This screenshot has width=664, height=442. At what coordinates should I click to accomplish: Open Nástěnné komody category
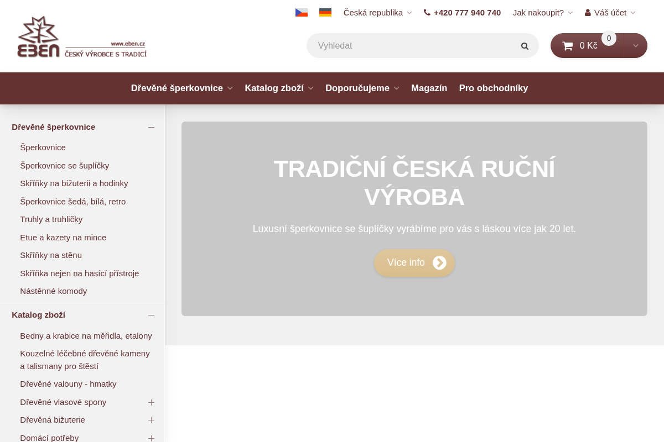point(53,291)
